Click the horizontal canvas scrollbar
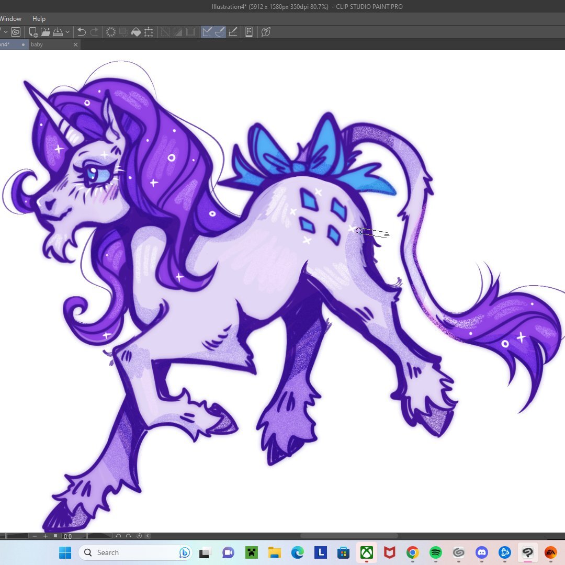 (x=349, y=536)
